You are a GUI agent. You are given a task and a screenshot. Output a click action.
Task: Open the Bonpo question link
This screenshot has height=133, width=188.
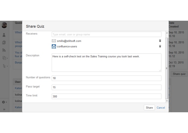(x=18, y=62)
